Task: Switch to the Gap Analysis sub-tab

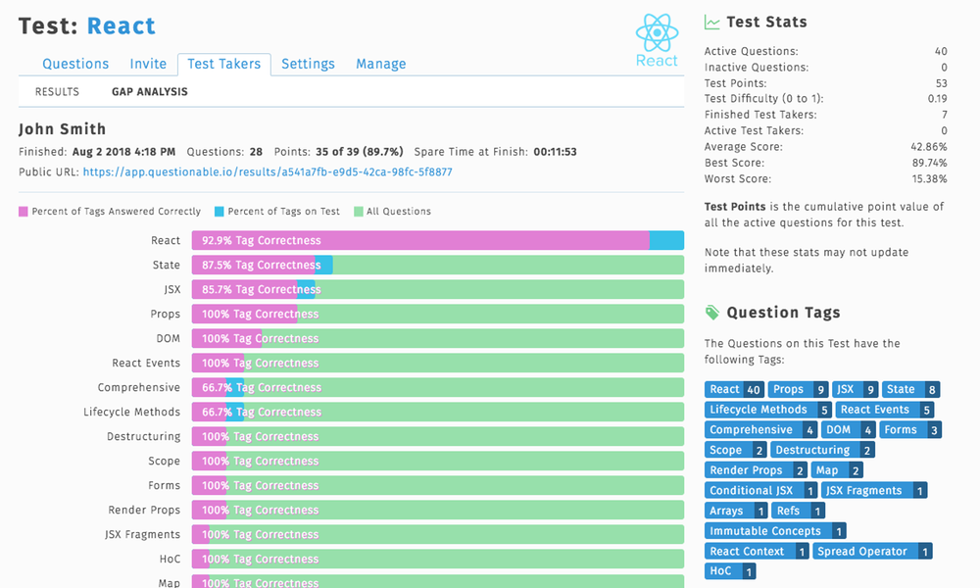Action: coord(149,92)
